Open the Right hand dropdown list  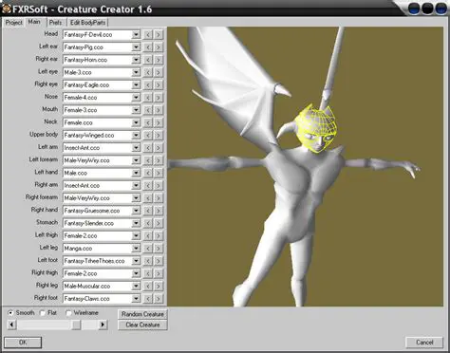[136, 211]
